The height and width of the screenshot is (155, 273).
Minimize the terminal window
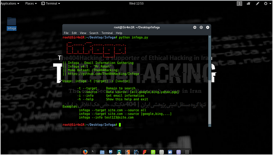pos(195,27)
